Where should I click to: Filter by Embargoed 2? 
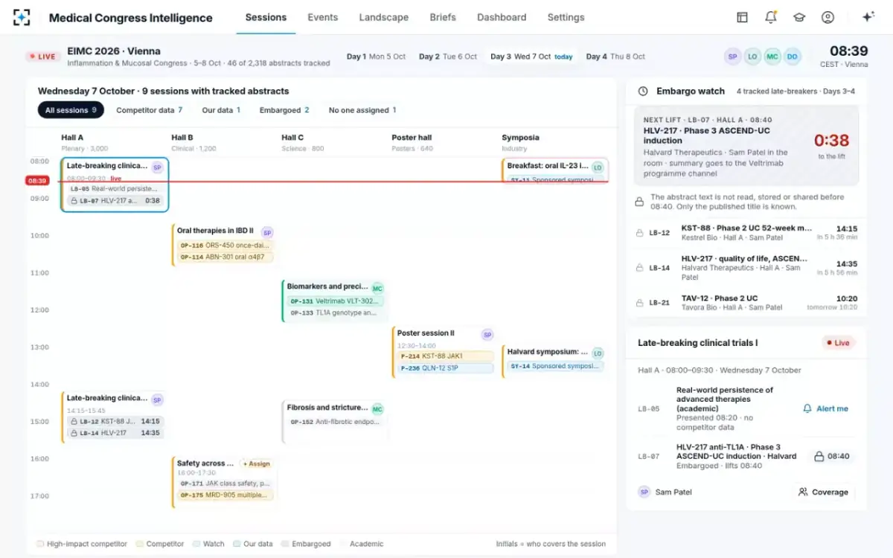tap(284, 110)
